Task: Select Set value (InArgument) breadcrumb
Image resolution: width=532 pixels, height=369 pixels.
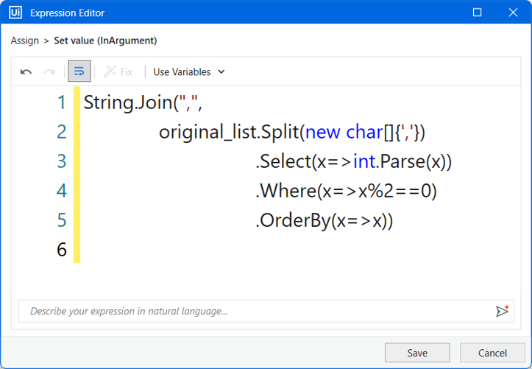Action: pos(105,41)
